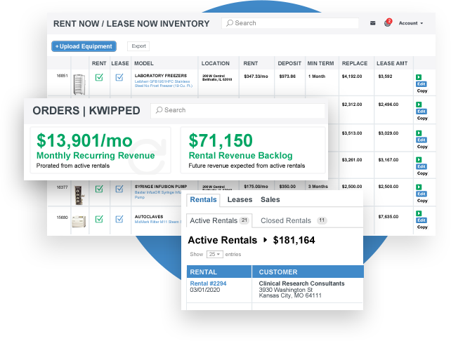Expand the Active Rentals triangle arrow
The width and height of the screenshot is (451, 341).
pos(266,241)
